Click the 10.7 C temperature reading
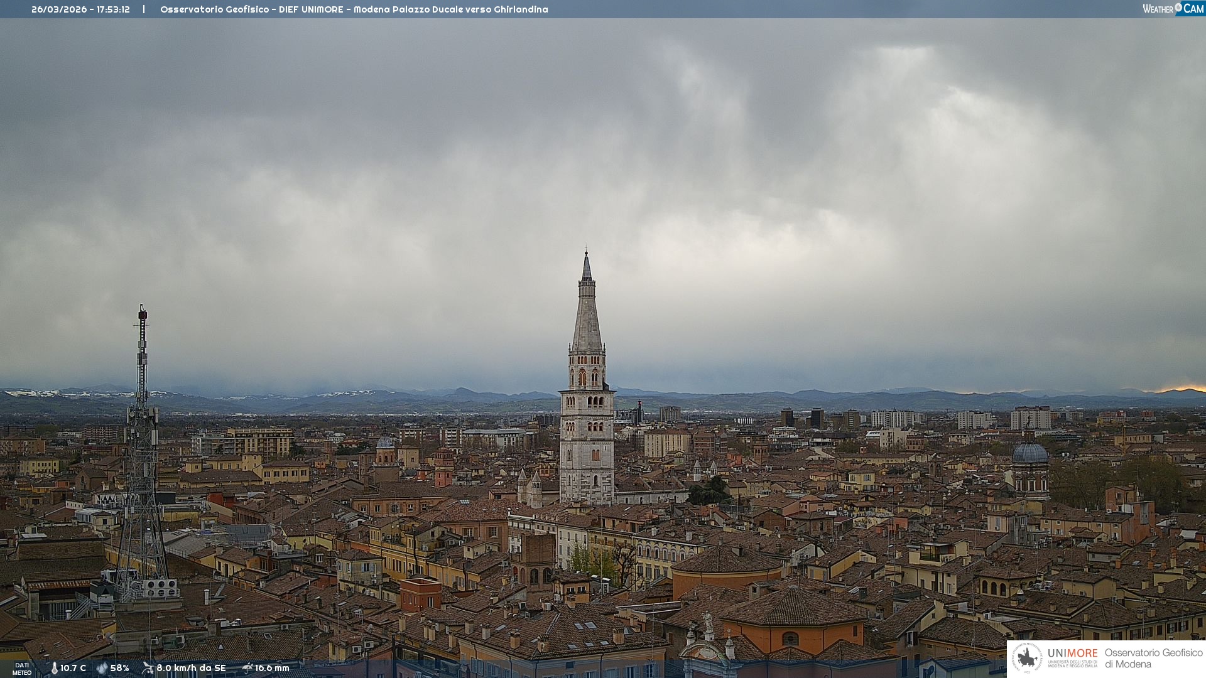1206x678 pixels. coord(73,669)
